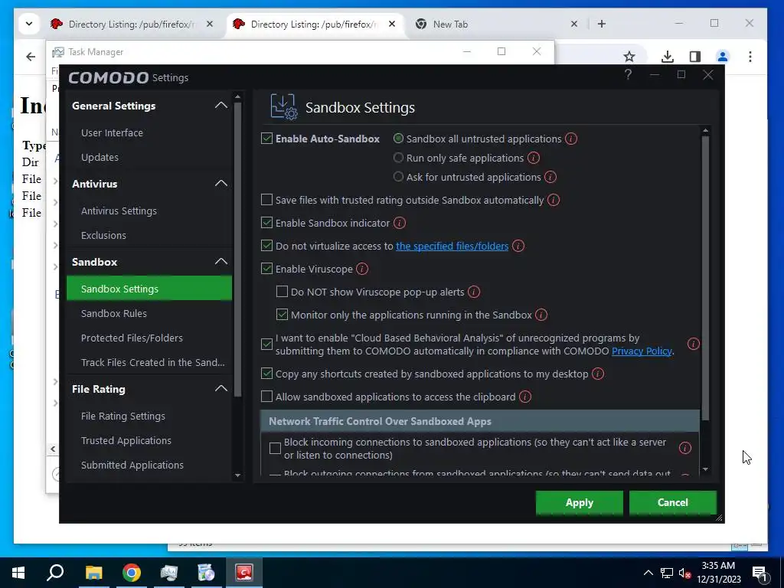Click info icon for Viruscope pop-up alerts option
784x588 pixels.
click(x=474, y=292)
